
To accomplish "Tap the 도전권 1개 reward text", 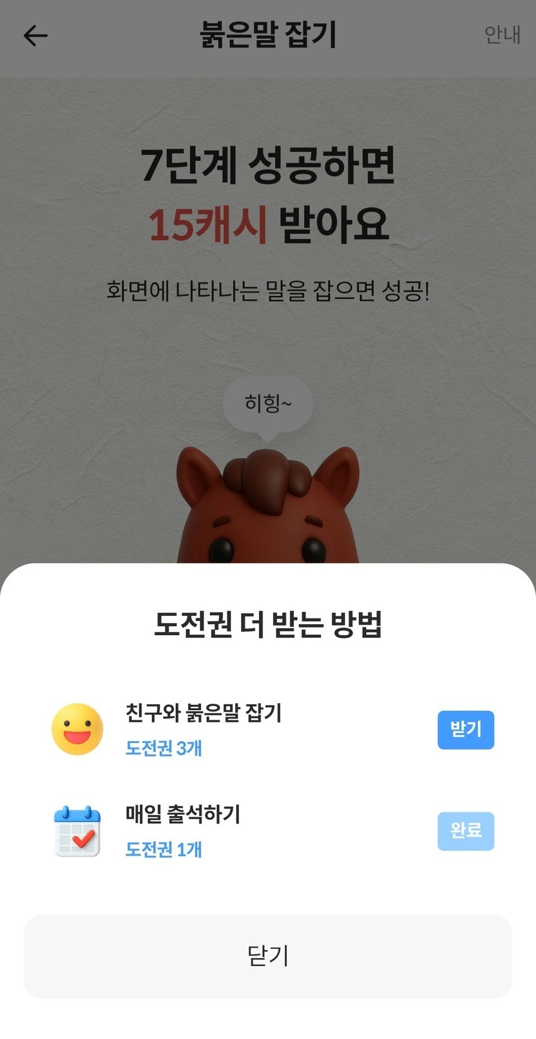I will point(164,848).
